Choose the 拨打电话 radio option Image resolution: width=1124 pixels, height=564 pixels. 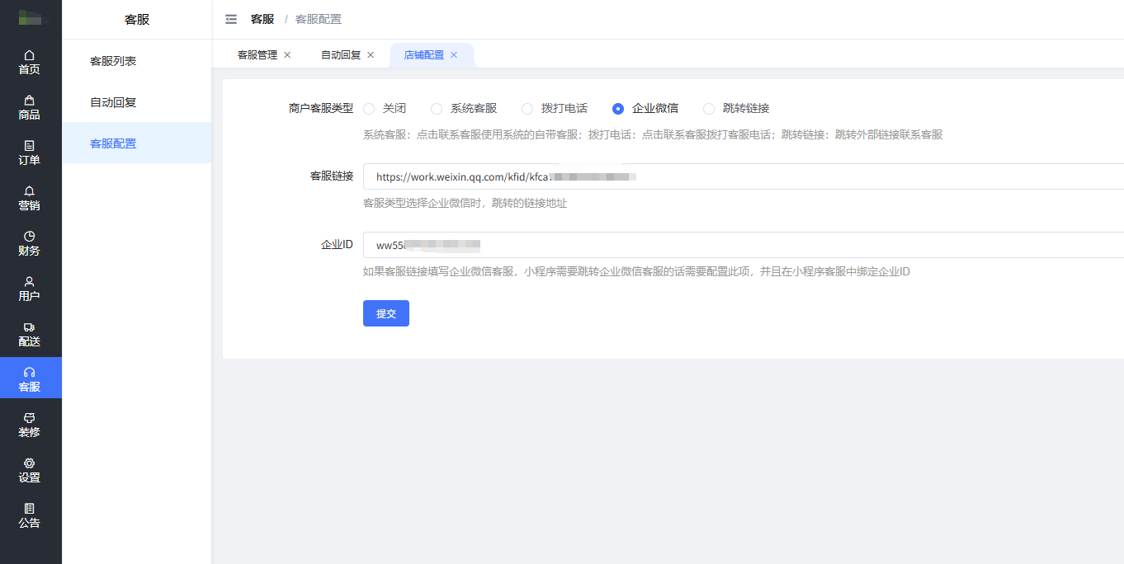pyautogui.click(x=527, y=109)
